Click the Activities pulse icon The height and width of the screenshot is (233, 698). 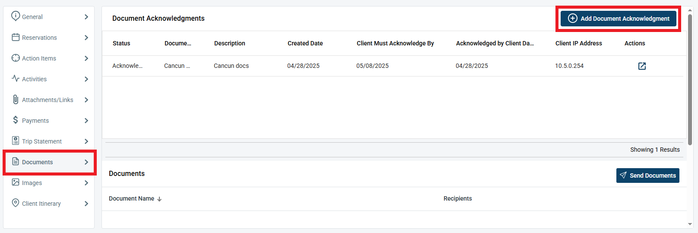coord(16,78)
